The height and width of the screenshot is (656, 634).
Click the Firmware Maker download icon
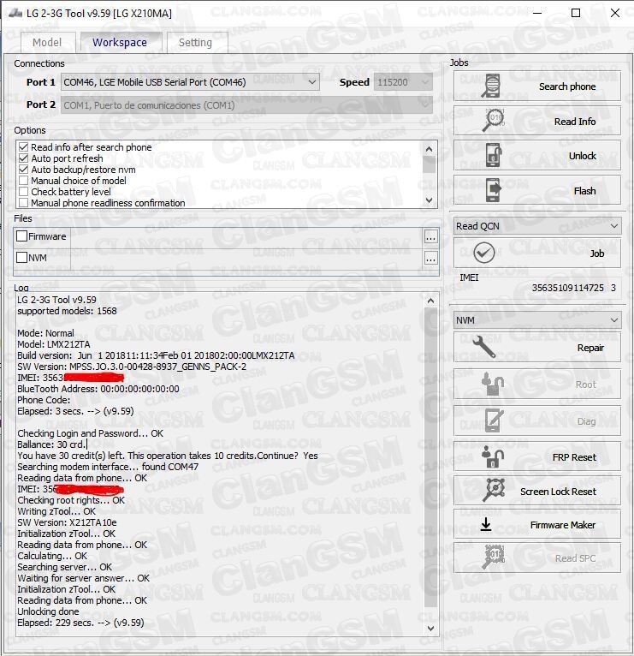(x=486, y=525)
